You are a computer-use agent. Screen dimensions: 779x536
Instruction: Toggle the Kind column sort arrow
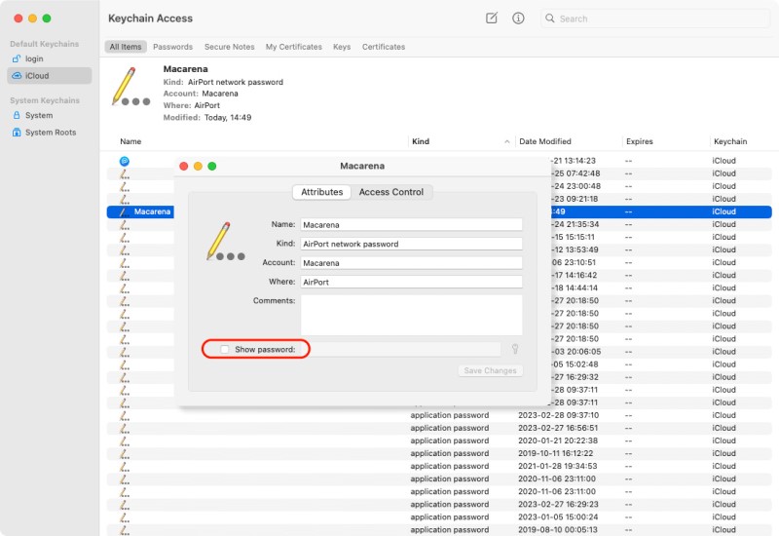(506, 141)
